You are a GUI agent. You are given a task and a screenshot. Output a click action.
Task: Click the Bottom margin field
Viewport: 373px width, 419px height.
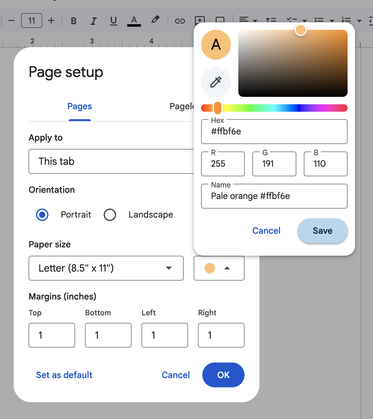[108, 335]
